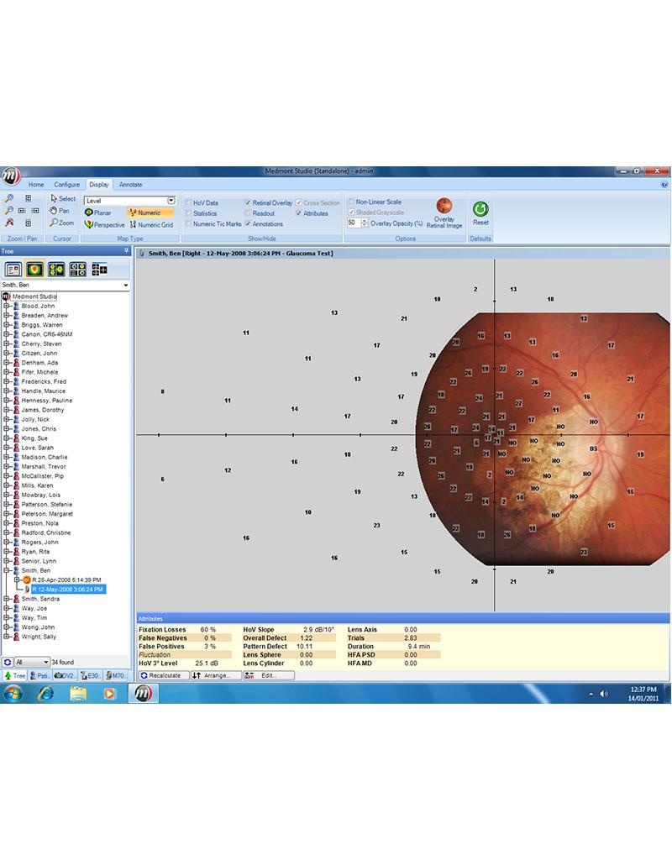This screenshot has width=672, height=860.
Task: Activate the Zoom cursor tool
Action: pos(61,223)
